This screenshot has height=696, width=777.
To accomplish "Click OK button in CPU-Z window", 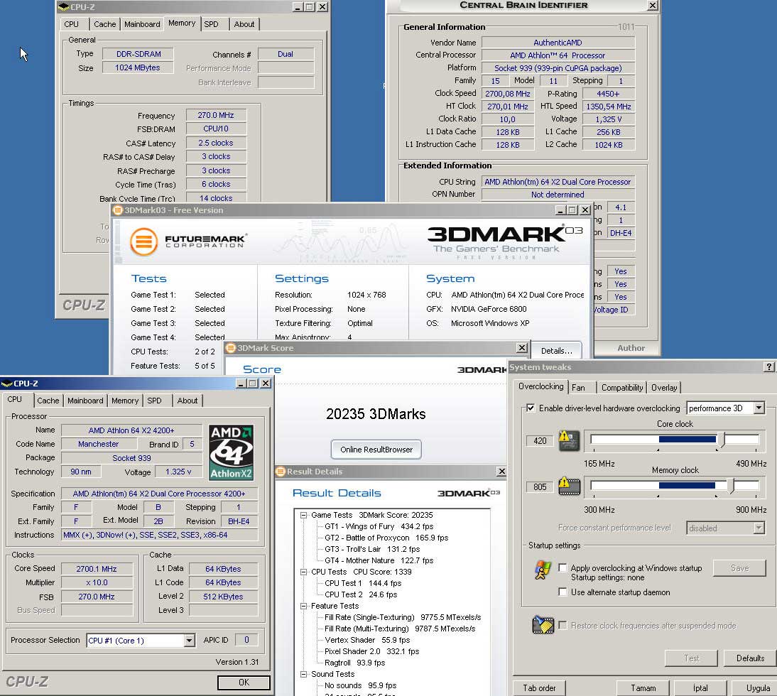I will click(244, 682).
